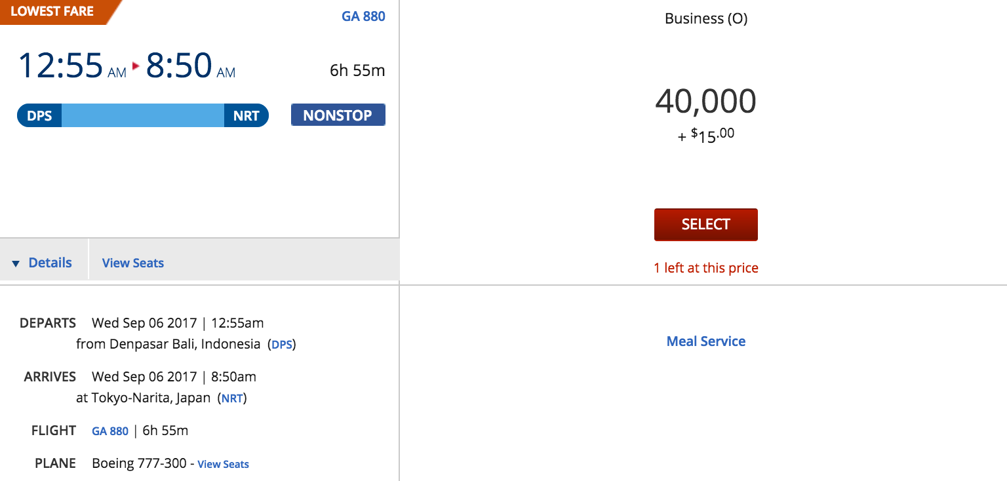Click the 40,000 miles price
Screen dimensions: 1007x481
(x=705, y=101)
